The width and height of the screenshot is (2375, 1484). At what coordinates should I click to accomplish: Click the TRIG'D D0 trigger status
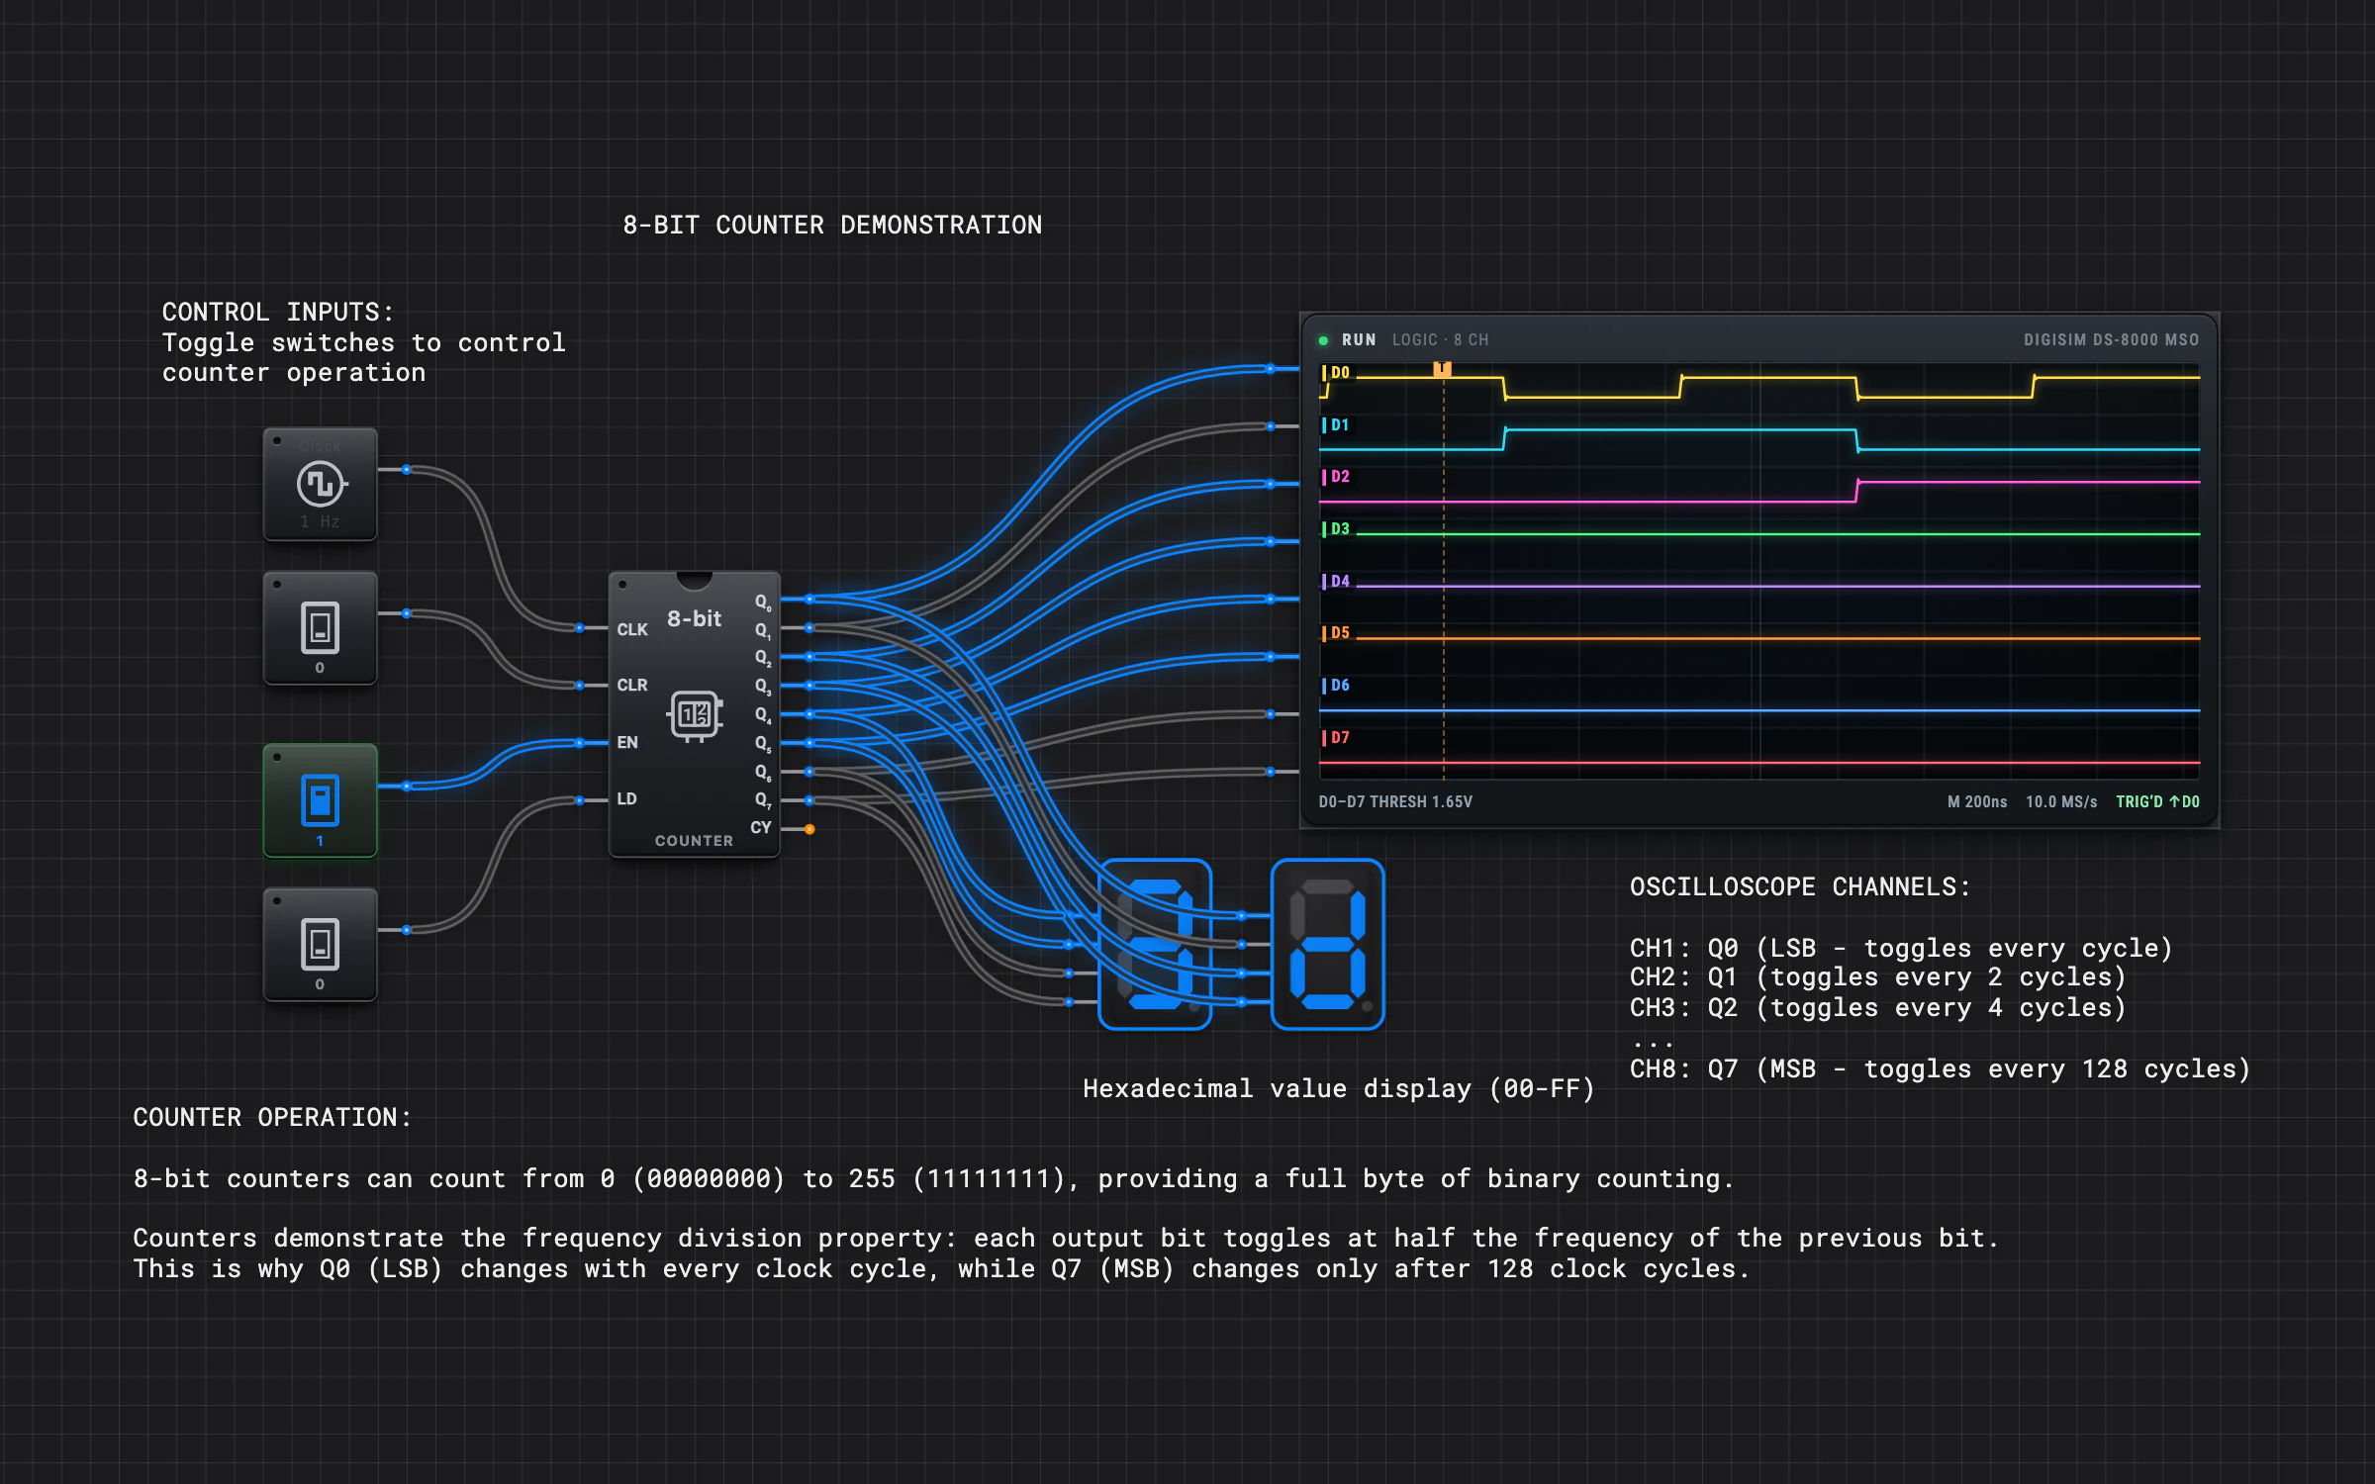pyautogui.click(x=2157, y=801)
